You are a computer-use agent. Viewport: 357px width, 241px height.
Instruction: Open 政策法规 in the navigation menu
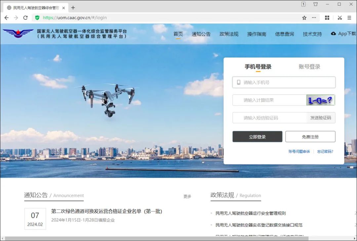pyautogui.click(x=229, y=34)
